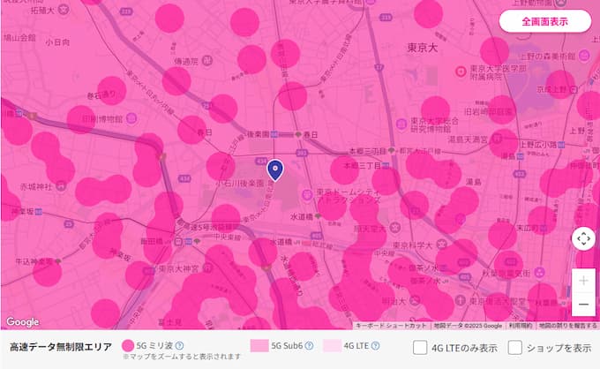600x369 pixels.
Task: Click the 東京復活大聖堂 church icon
Action: tap(461, 300)
